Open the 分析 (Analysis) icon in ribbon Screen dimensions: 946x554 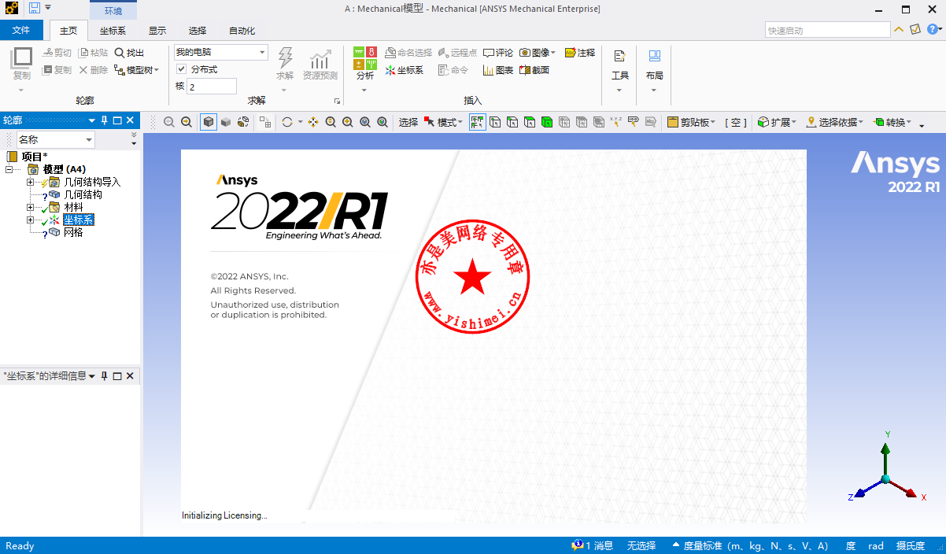(364, 60)
